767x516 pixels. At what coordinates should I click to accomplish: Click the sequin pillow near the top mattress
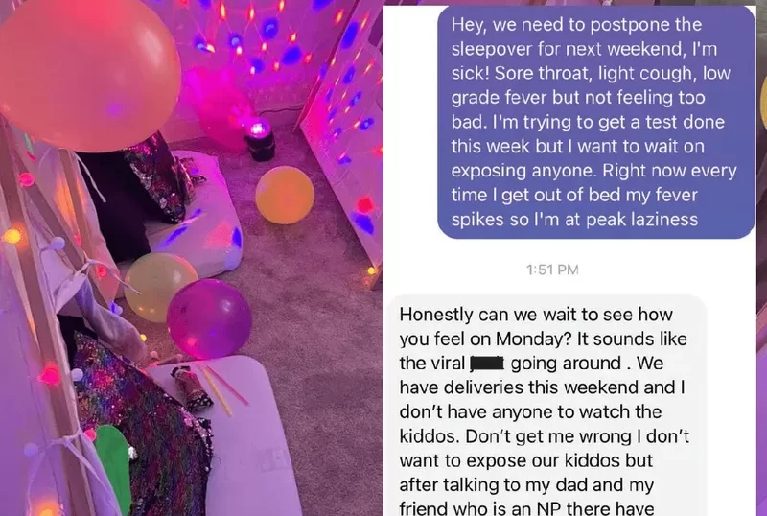click(x=159, y=176)
